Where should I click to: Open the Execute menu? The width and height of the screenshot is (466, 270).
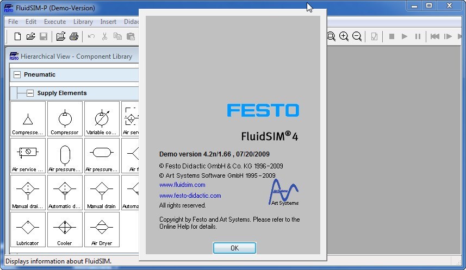pyautogui.click(x=55, y=22)
